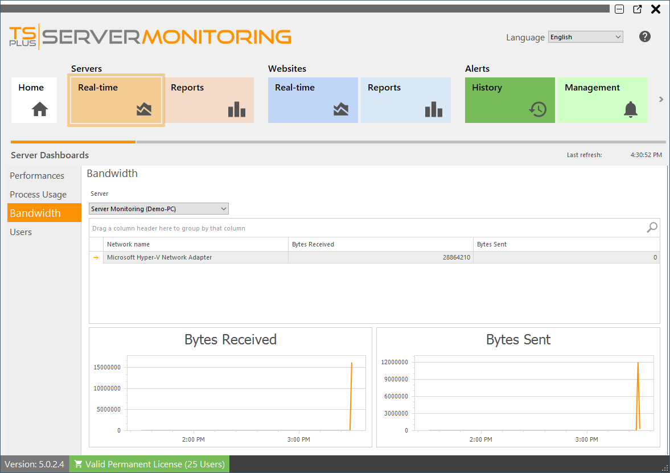Click the Help question mark icon
The image size is (670, 473).
pos(644,36)
